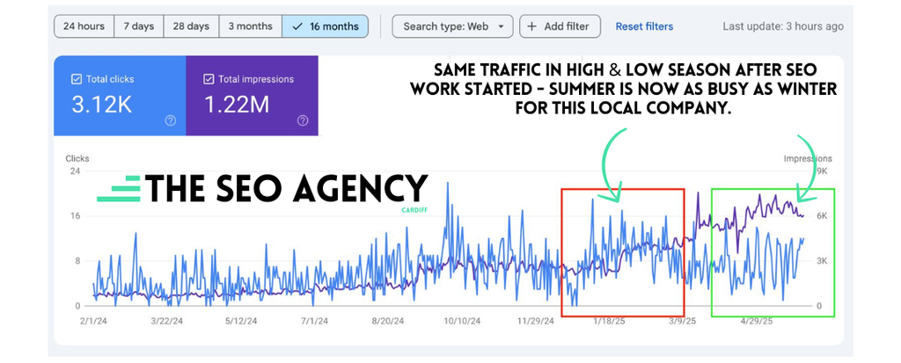The height and width of the screenshot is (363, 901).
Task: Open the Search type: Web dropdown
Action: pyautogui.click(x=452, y=26)
